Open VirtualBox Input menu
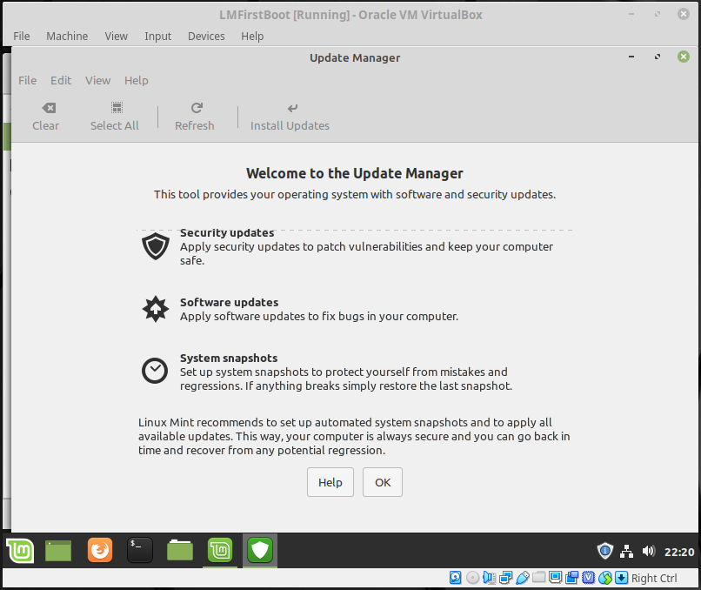 [x=157, y=37]
